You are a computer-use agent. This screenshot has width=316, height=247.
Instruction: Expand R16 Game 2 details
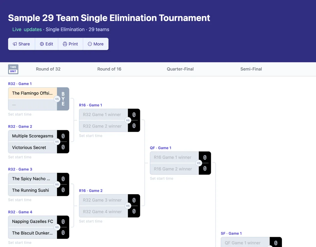(x=90, y=190)
